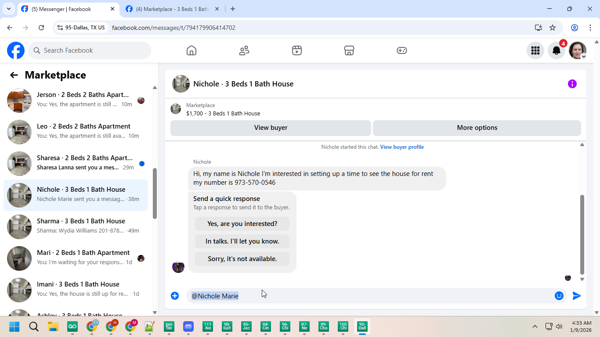The width and height of the screenshot is (600, 337).
Task: Click the back arrow beside Marketplace
Action: 14,75
